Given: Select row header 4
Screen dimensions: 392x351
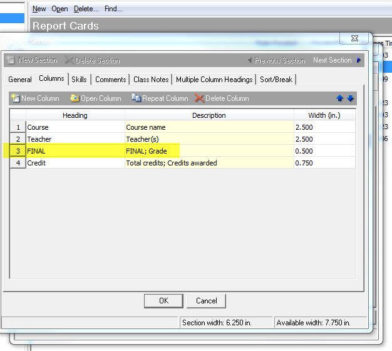Looking at the screenshot, I should [18, 163].
